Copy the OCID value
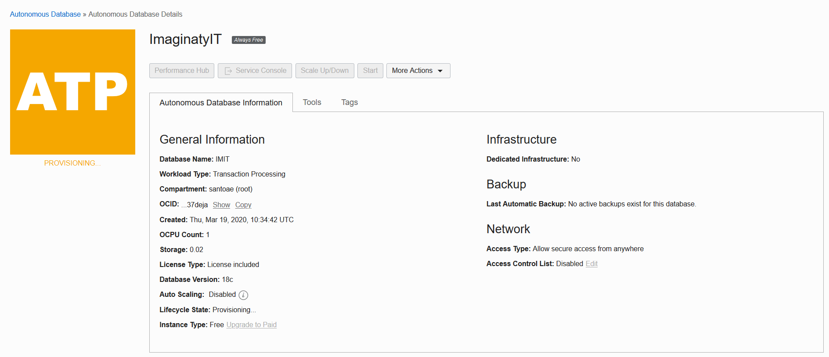 (x=243, y=205)
